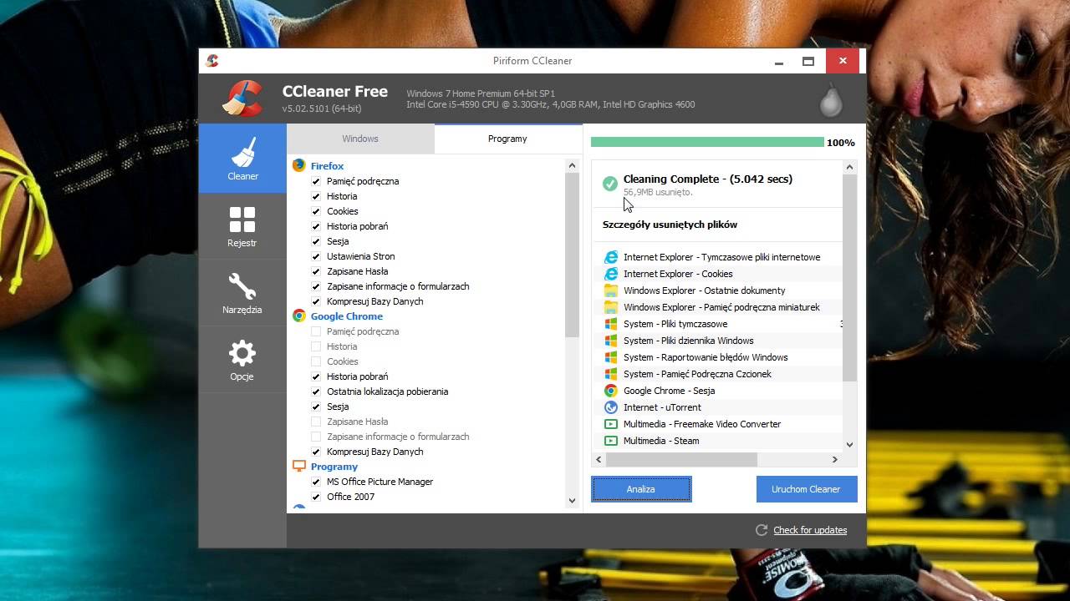Click the down arrow of results scrollbar
Screen dimensions: 1070x601
coord(849,445)
